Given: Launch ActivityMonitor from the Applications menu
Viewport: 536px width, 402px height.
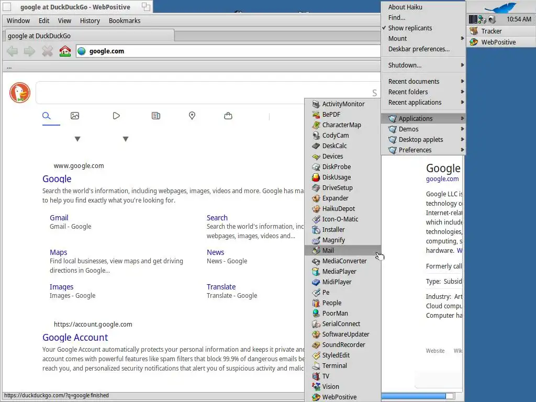Looking at the screenshot, I should (x=342, y=104).
